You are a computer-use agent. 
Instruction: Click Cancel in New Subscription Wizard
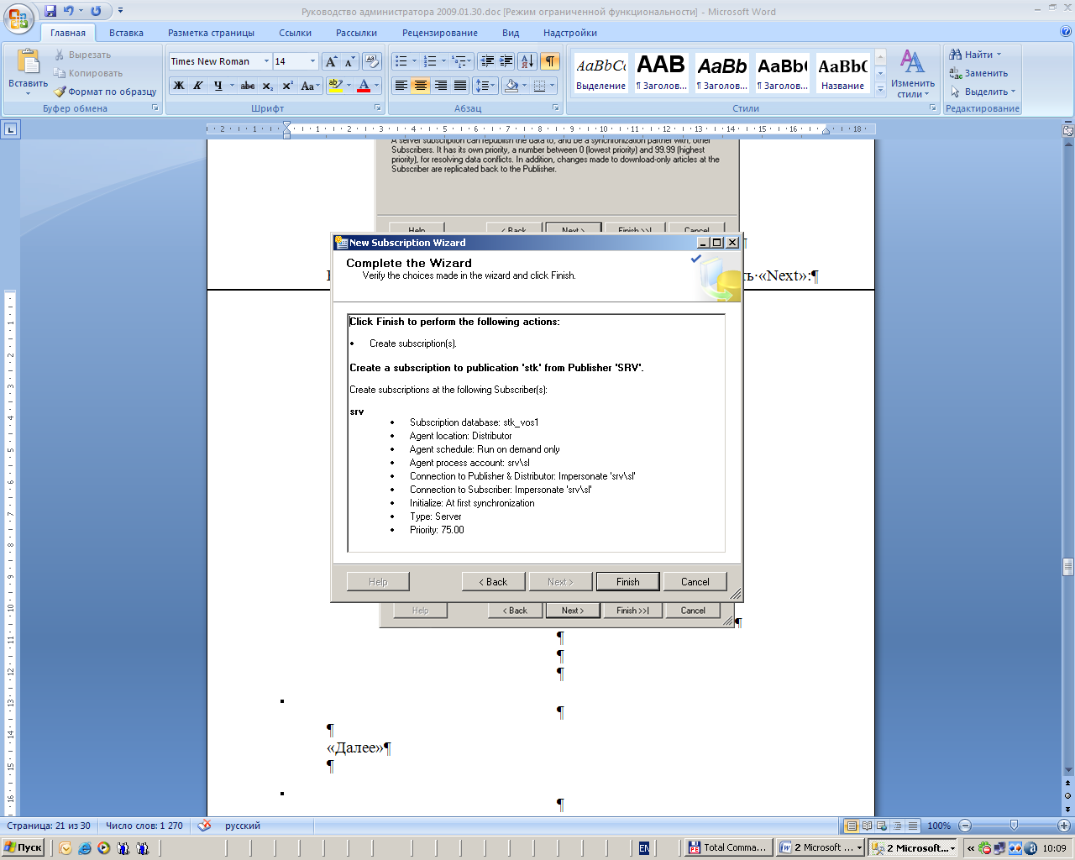click(x=695, y=582)
